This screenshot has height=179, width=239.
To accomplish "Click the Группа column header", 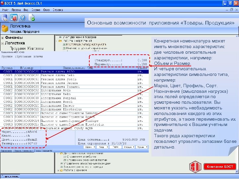I will (7, 68).
